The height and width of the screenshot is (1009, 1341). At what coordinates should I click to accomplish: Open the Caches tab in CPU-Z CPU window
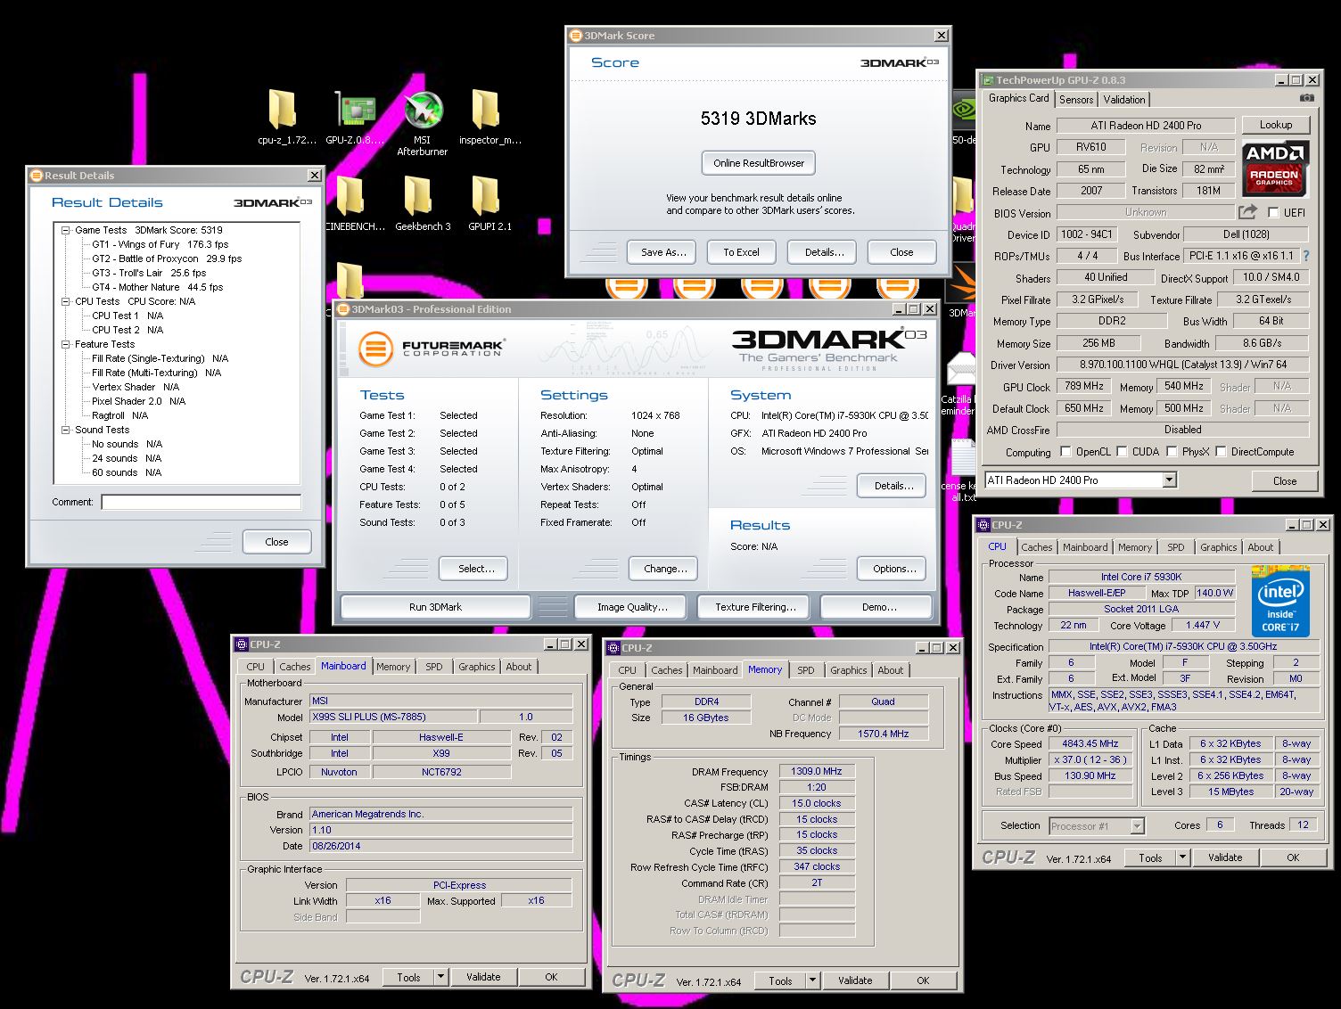click(1037, 547)
